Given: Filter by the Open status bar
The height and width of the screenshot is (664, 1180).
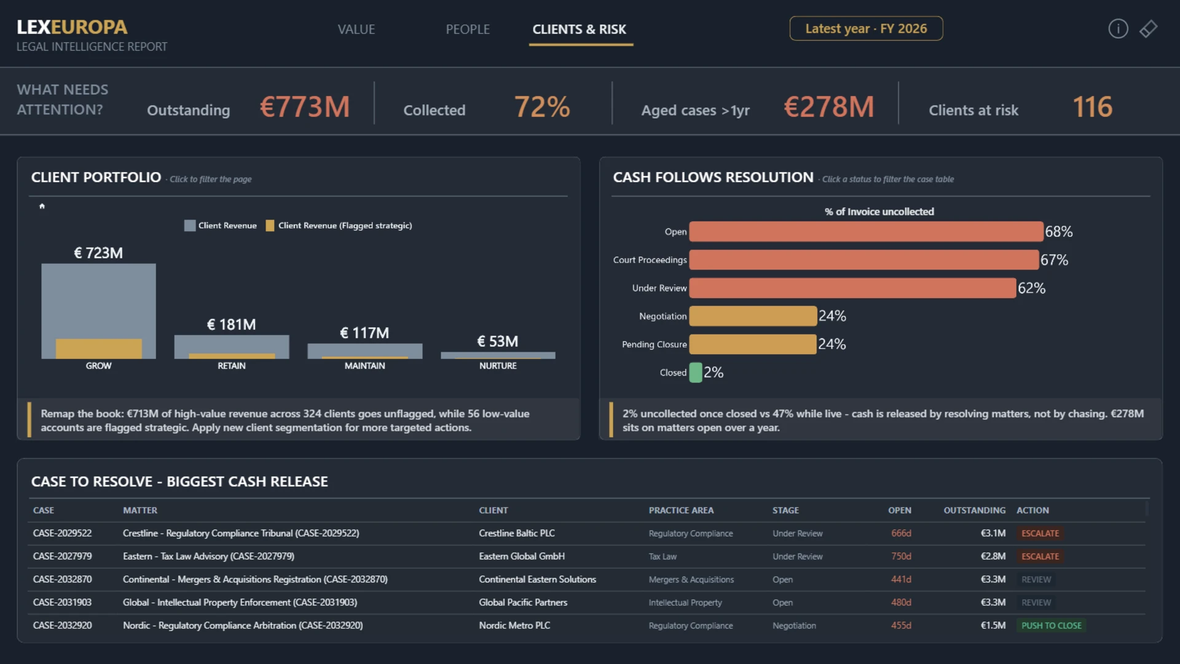Looking at the screenshot, I should 867,232.
